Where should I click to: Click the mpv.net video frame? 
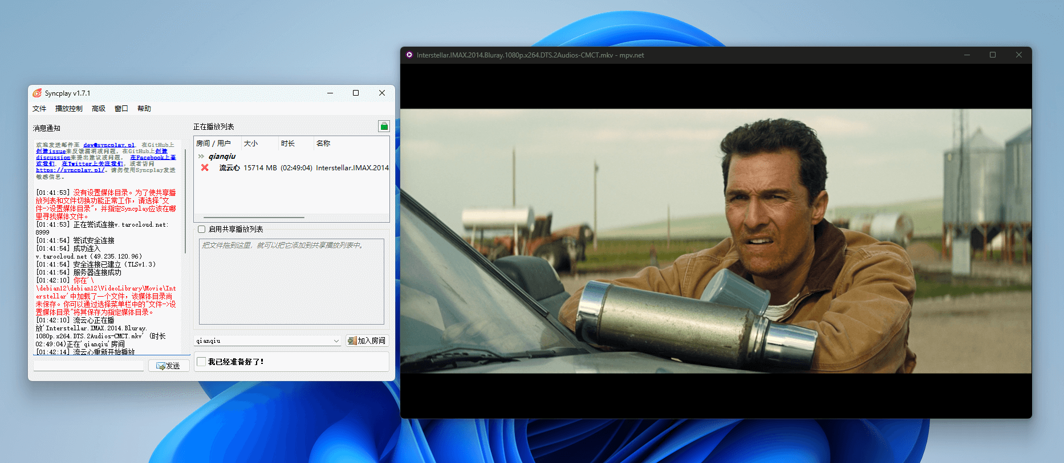(x=716, y=241)
